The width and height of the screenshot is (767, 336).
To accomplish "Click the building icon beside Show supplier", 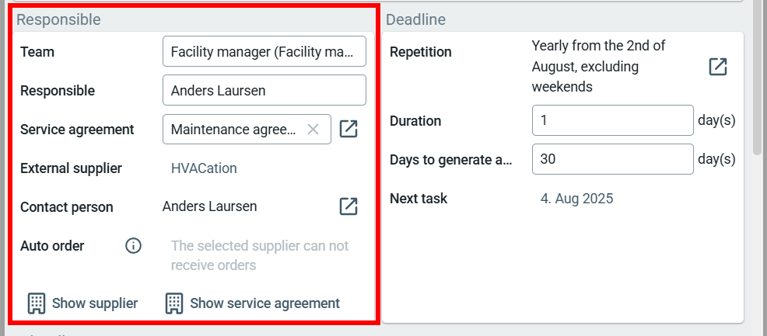I will point(37,303).
